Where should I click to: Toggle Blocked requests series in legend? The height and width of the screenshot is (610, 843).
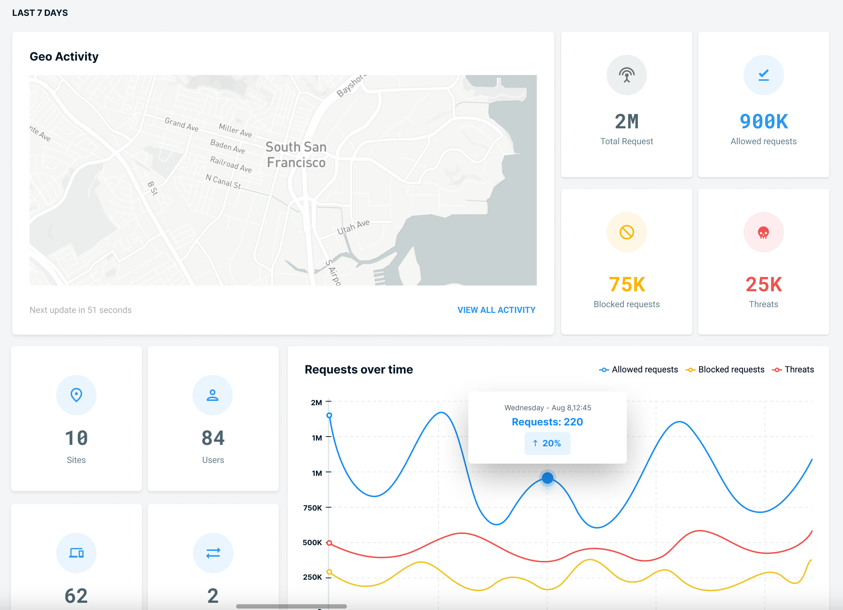(725, 369)
